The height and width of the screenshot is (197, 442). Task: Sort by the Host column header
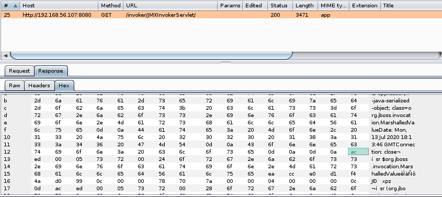[x=59, y=6]
